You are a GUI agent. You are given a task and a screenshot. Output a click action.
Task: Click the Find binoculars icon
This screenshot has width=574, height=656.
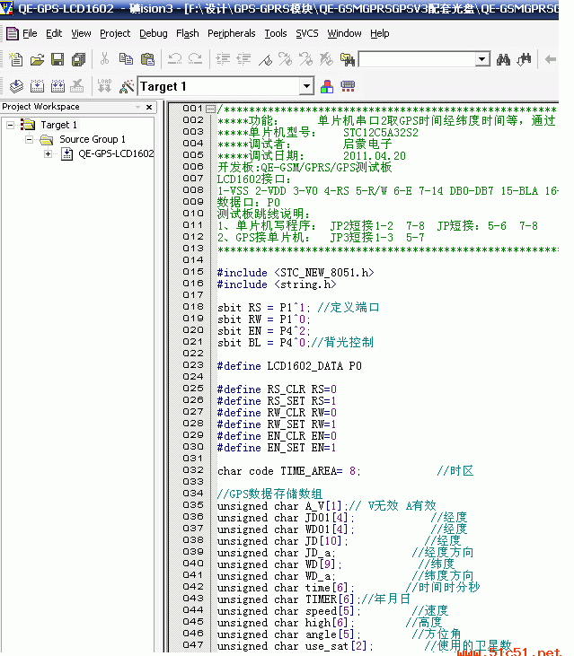coord(504,60)
